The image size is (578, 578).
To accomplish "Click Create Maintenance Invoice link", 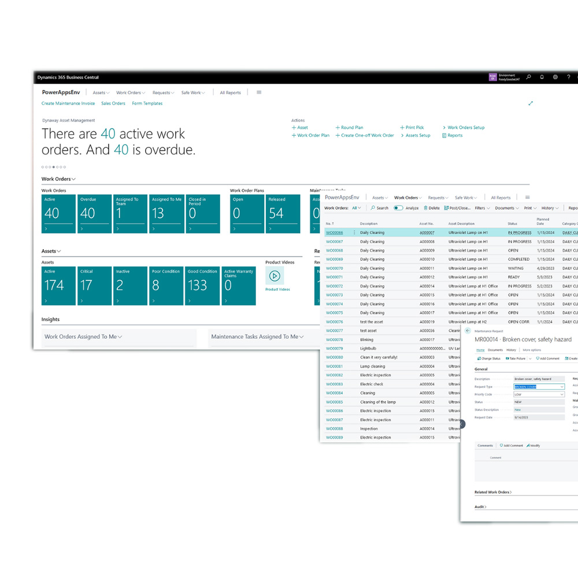I will click(68, 103).
